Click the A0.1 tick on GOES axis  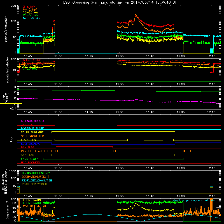(13, 108)
